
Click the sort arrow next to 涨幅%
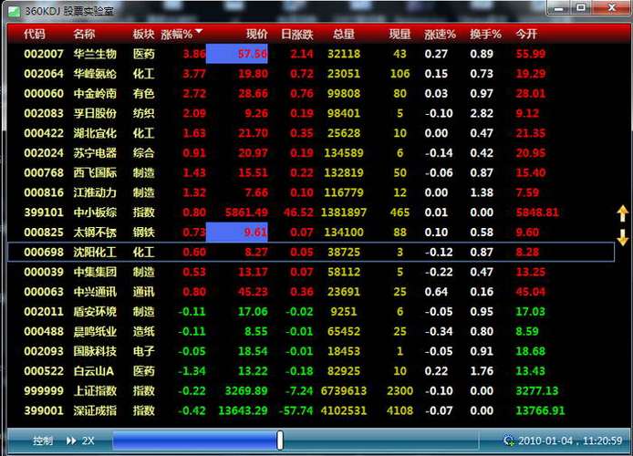point(199,32)
